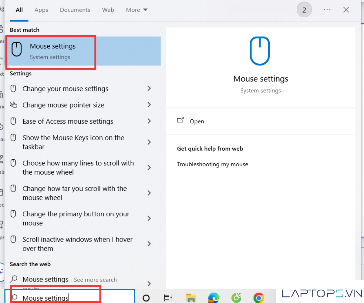Screen dimensions: 364x303
Task: Open Cortana circle icon on taskbar
Action: pyautogui.click(x=146, y=298)
